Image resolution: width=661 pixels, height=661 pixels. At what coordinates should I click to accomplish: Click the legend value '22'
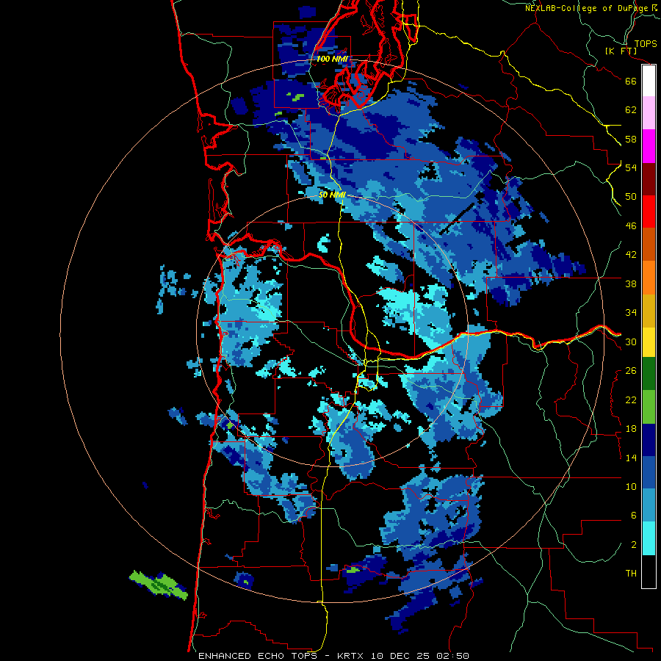tap(631, 400)
